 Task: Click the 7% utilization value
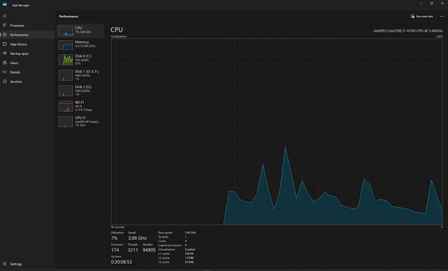(114, 238)
